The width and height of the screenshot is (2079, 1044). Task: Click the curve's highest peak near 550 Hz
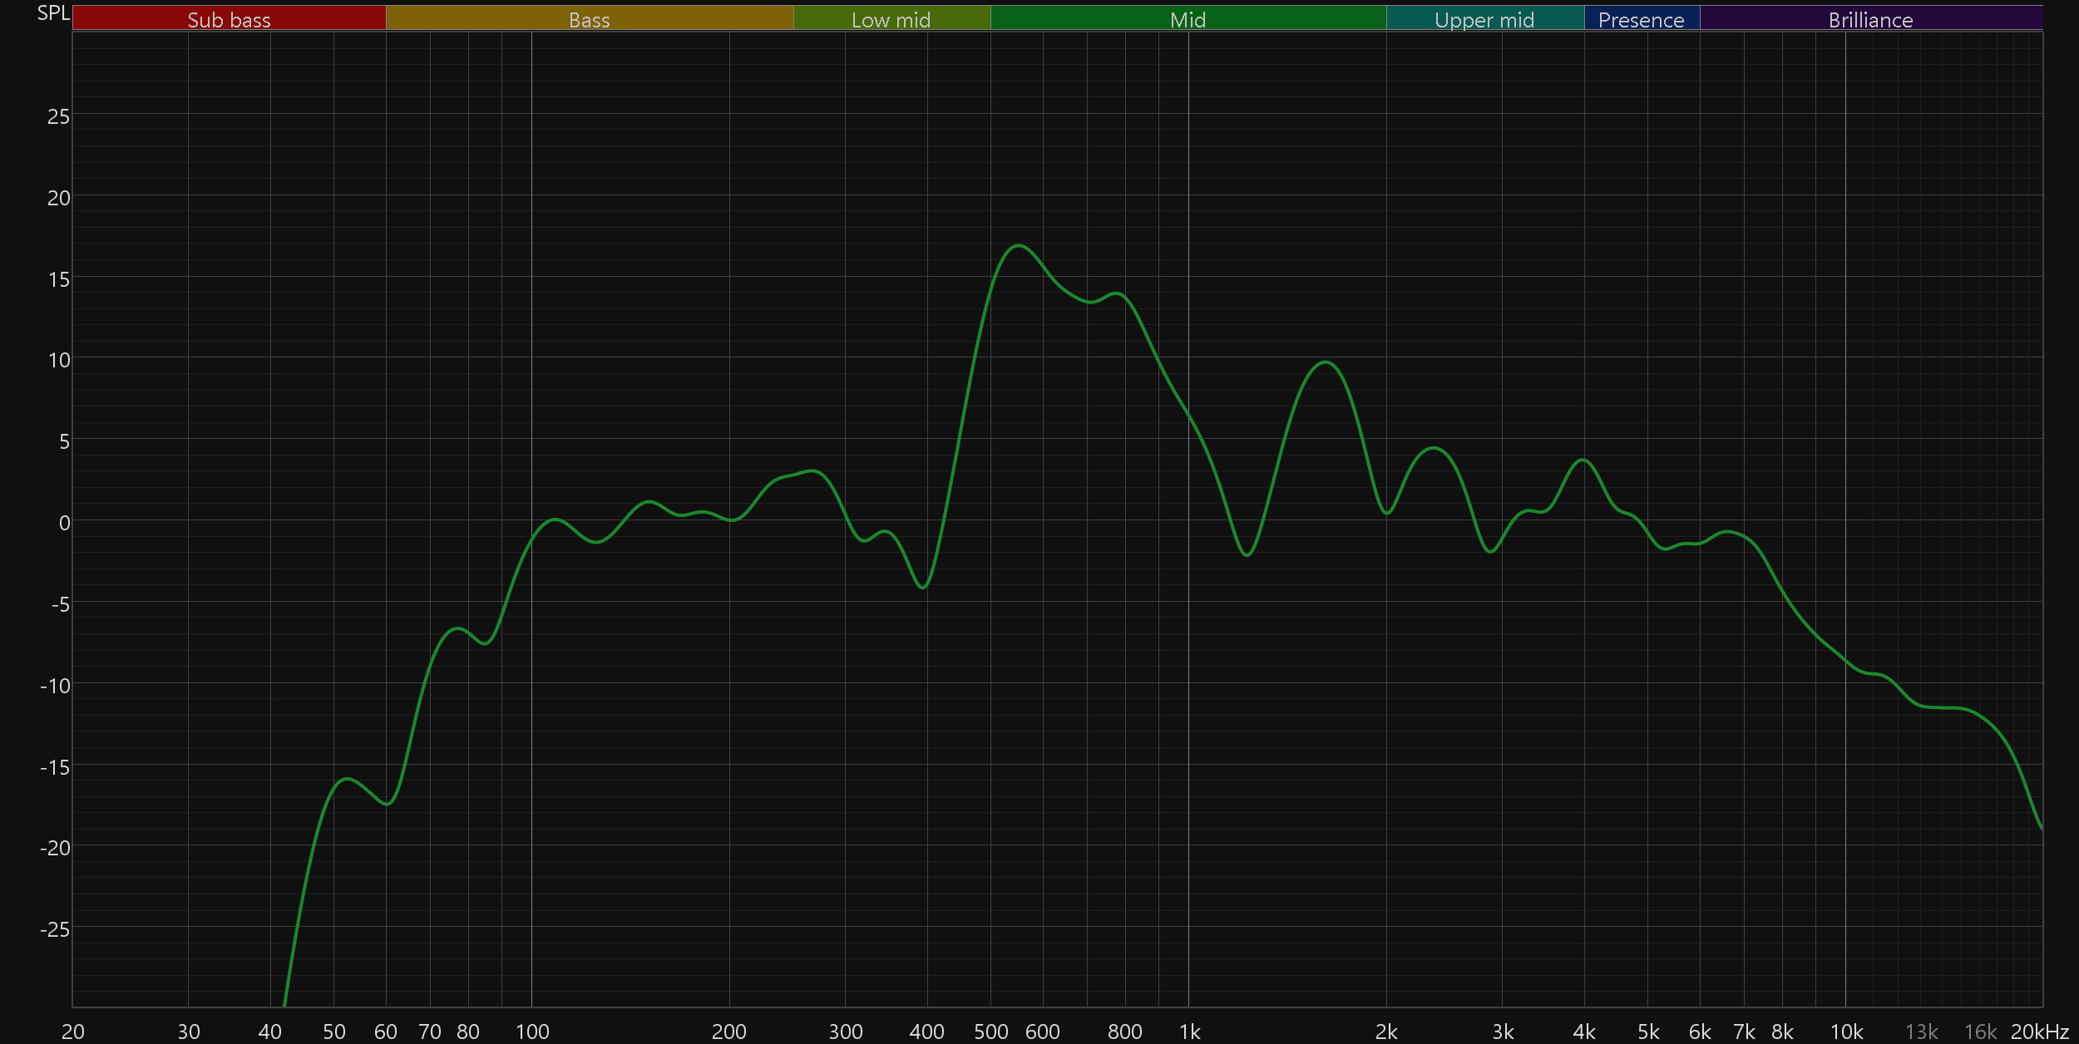[1018, 245]
